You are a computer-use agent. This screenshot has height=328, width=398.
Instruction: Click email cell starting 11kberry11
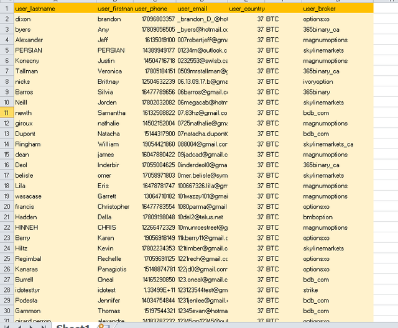tap(202, 238)
